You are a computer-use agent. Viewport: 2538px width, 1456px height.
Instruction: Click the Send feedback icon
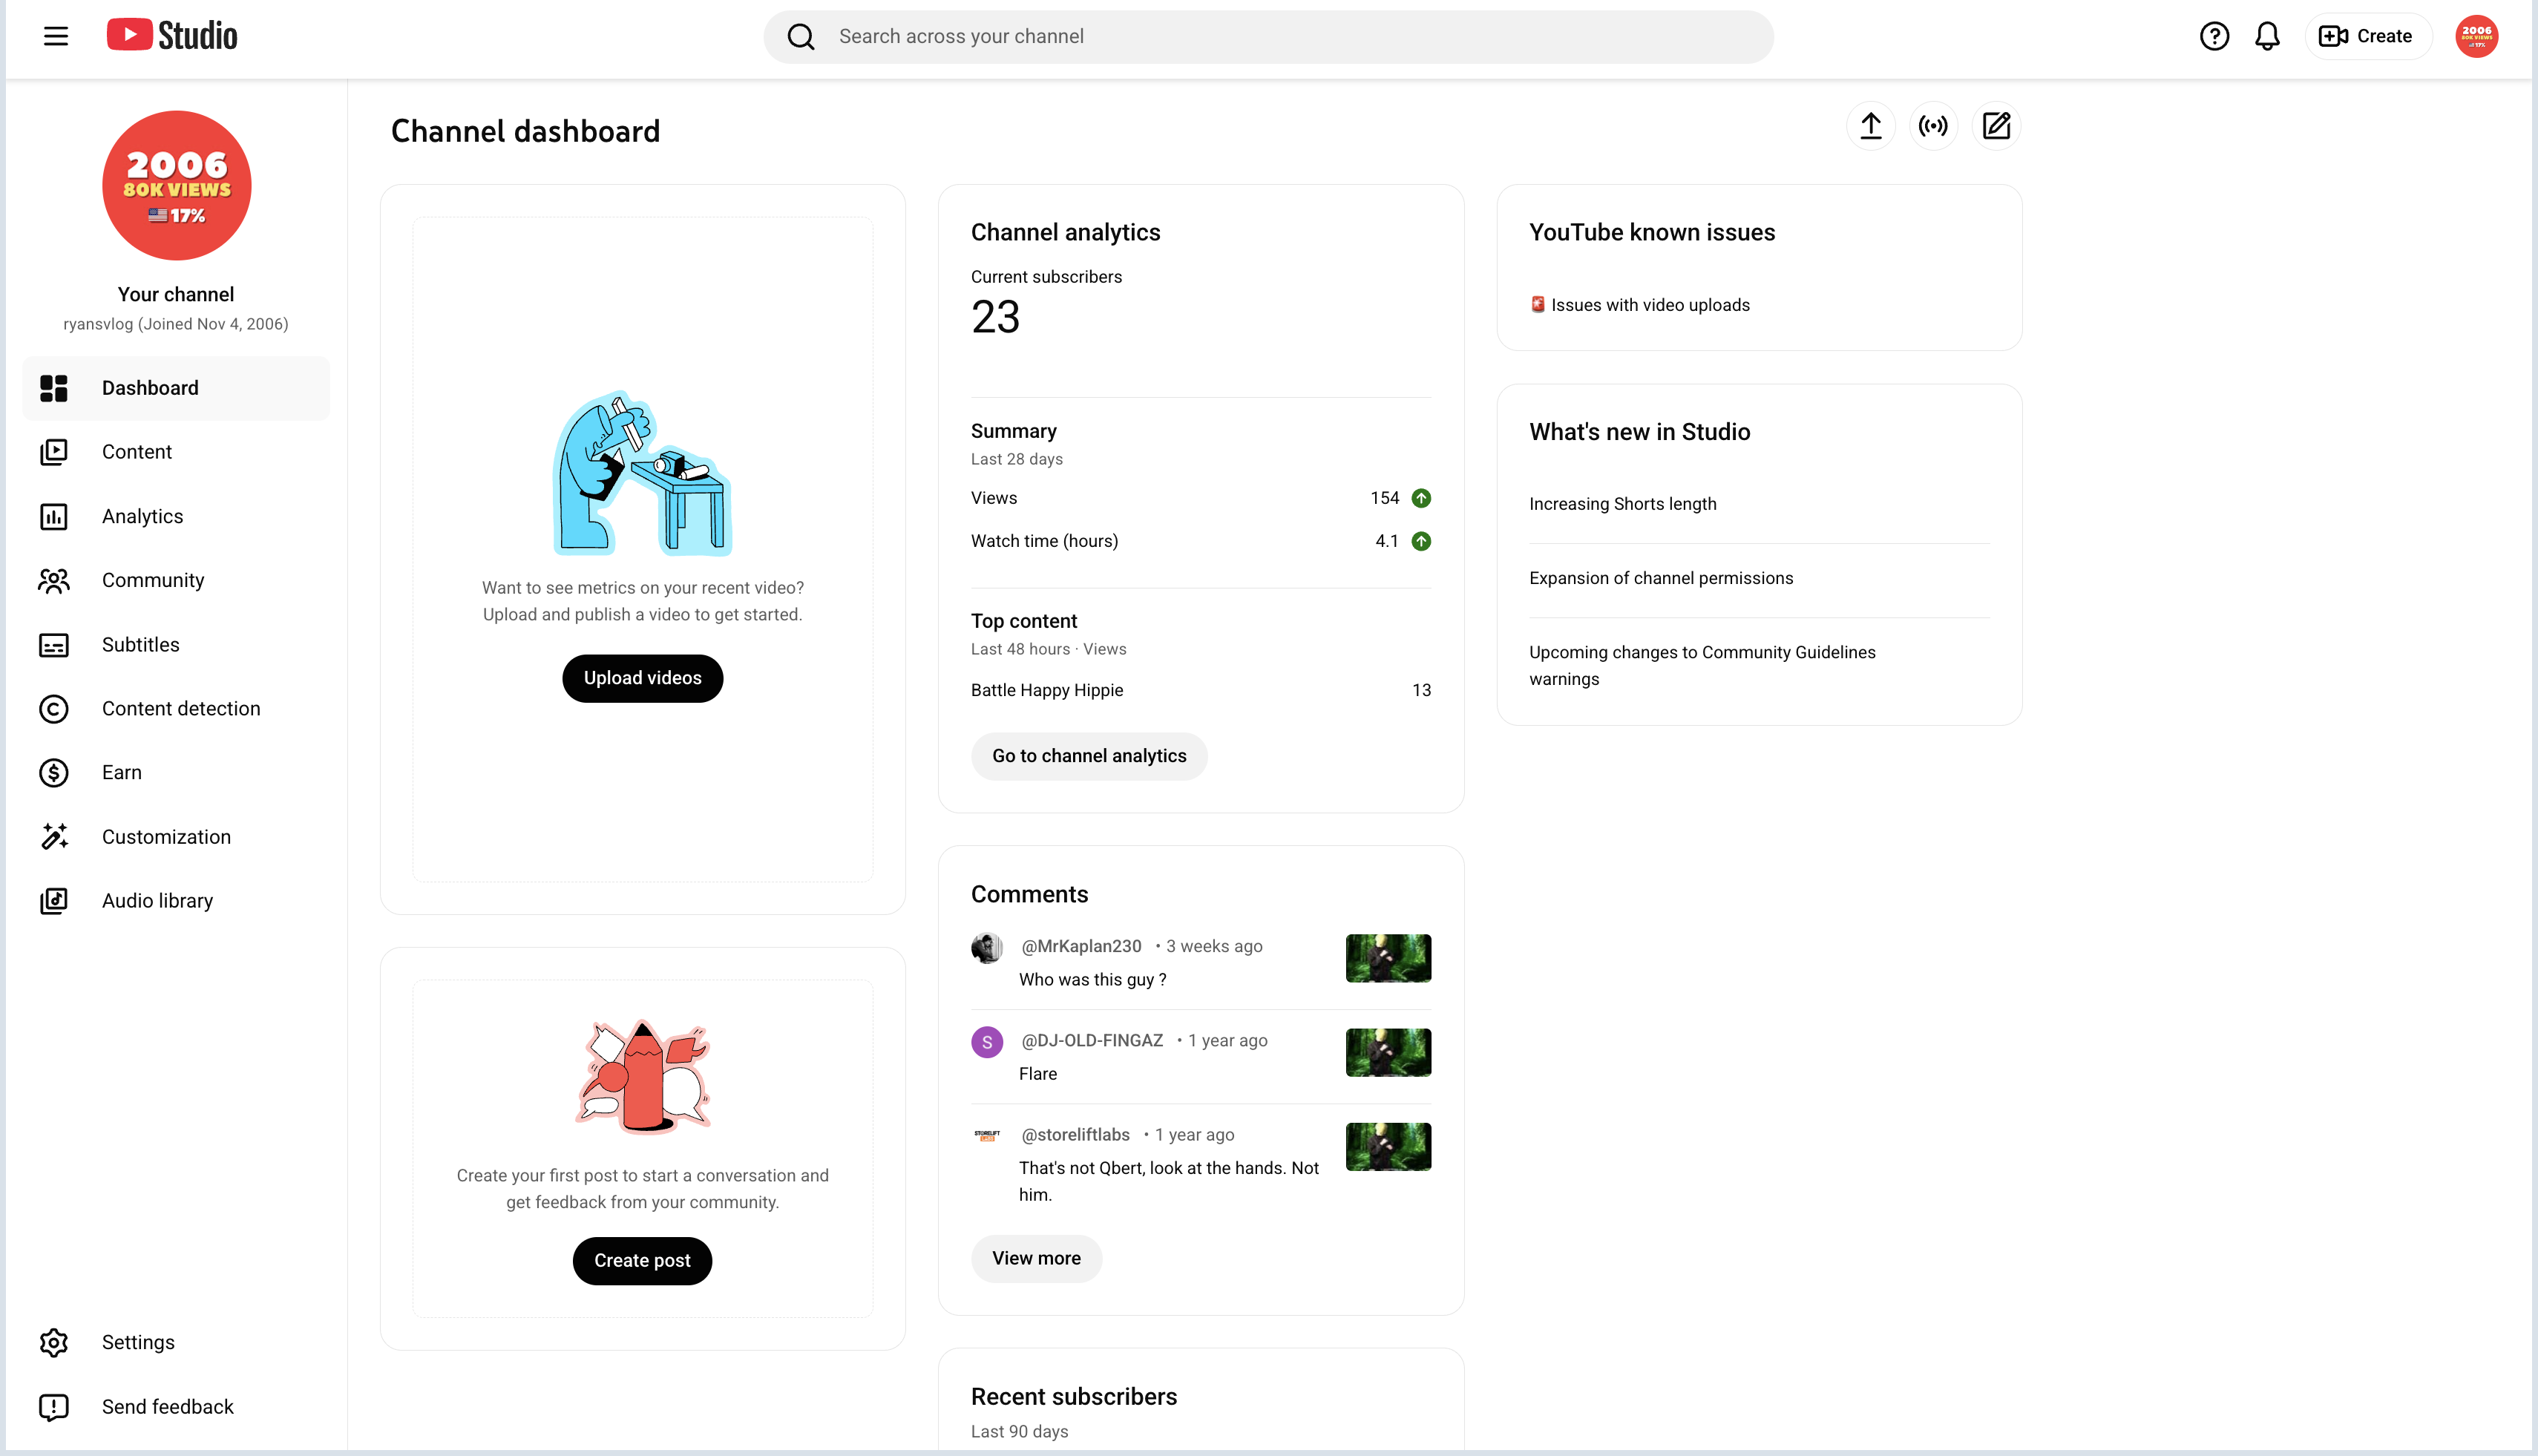(x=54, y=1407)
